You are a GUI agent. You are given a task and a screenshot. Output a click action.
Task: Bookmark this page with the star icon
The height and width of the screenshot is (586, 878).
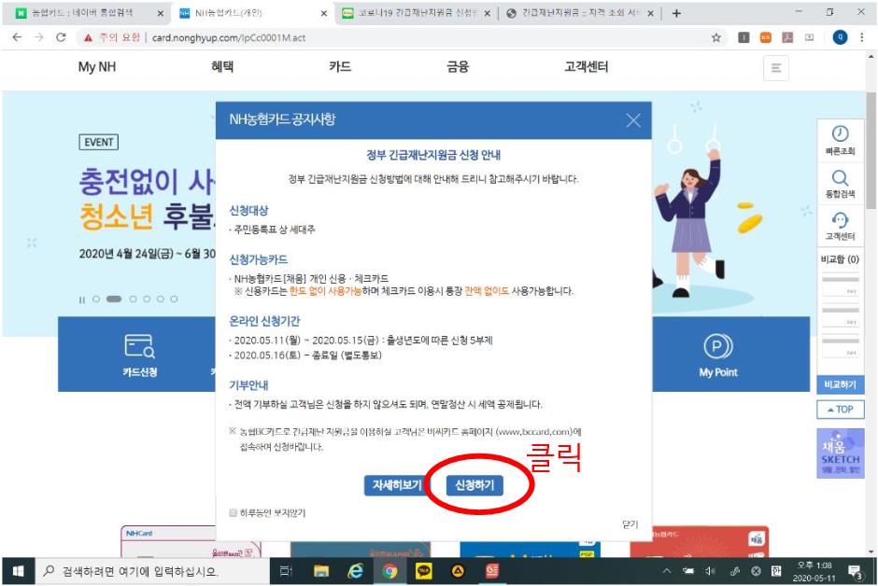[715, 38]
